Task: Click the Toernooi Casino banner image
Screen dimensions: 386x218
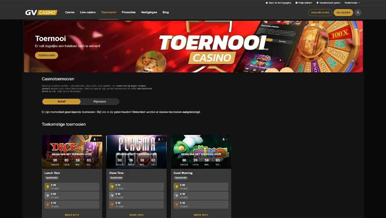Action: 193,46
